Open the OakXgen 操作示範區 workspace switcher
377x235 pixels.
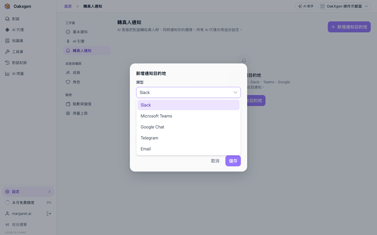coord(344,6)
